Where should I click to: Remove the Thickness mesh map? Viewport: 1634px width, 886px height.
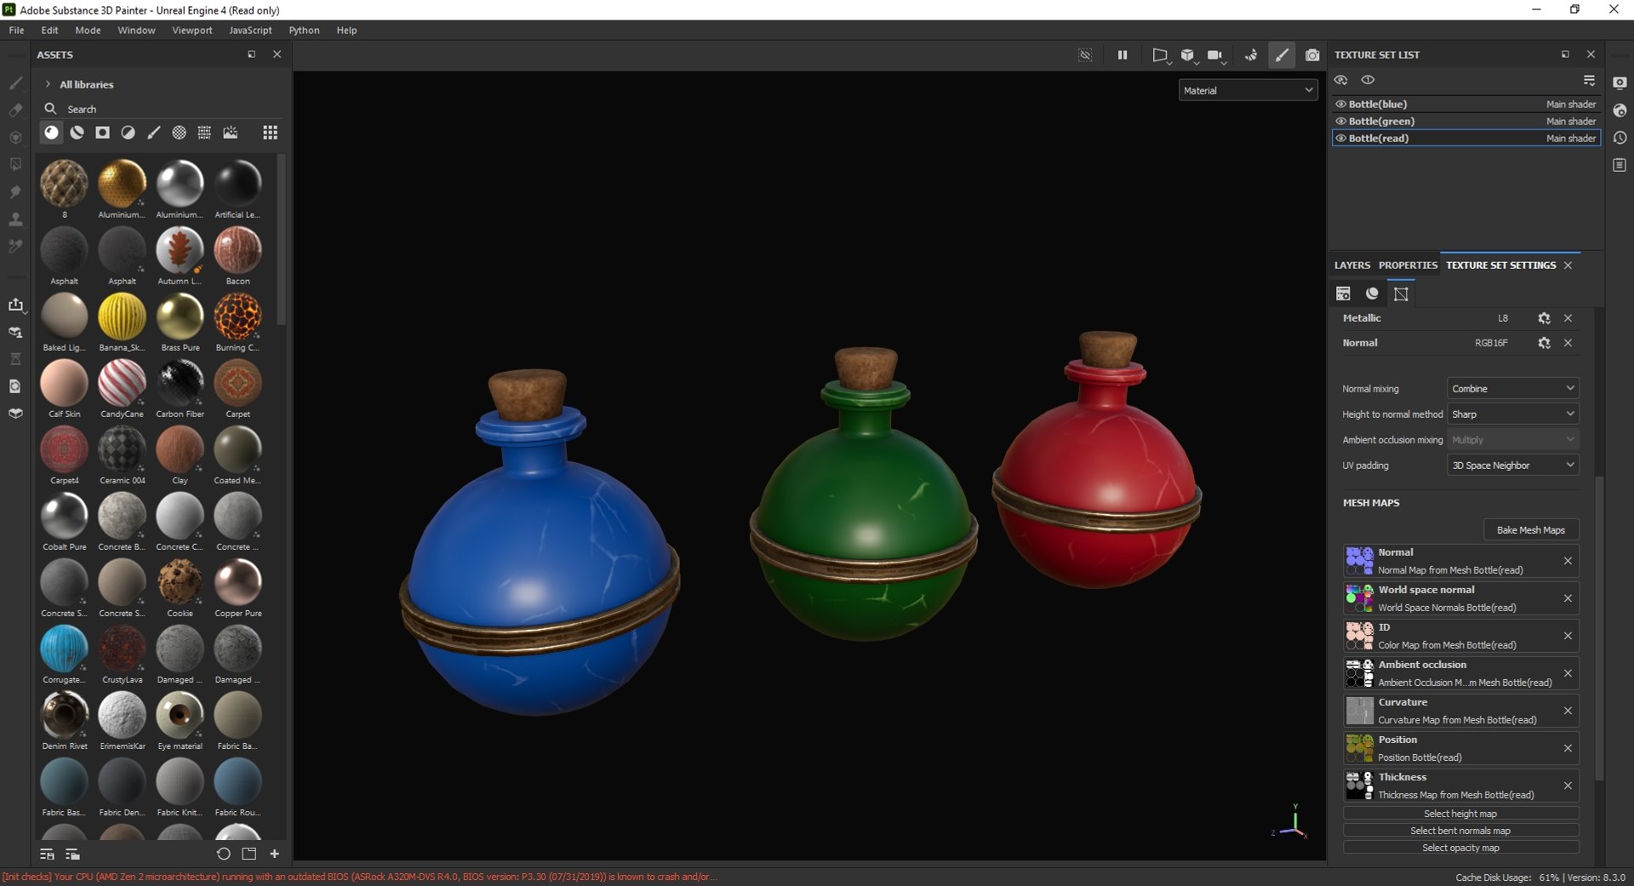click(1568, 786)
